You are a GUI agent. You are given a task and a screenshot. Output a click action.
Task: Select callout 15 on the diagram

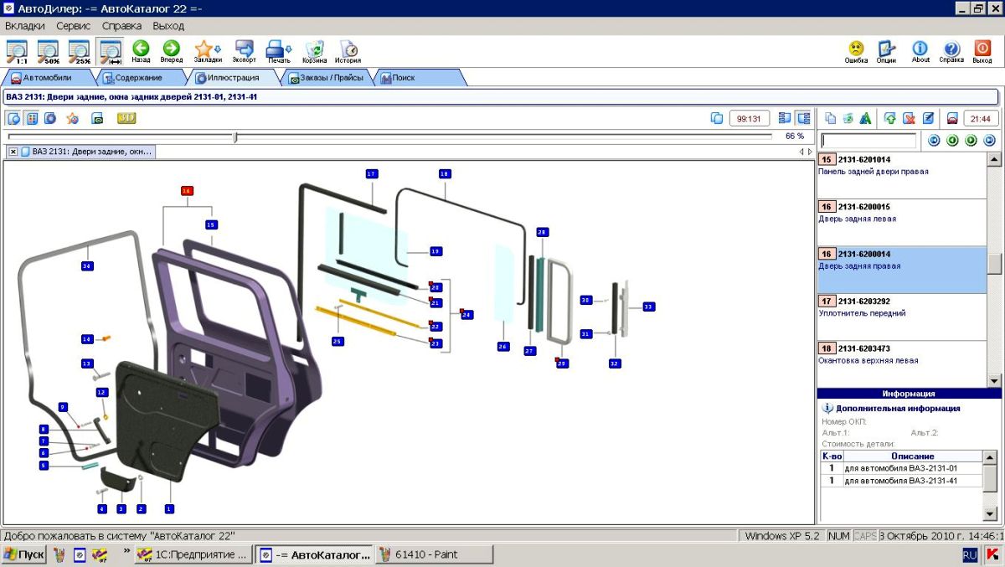211,224
